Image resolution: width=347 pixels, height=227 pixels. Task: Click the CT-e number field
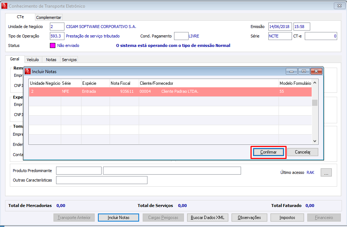tap(321, 36)
